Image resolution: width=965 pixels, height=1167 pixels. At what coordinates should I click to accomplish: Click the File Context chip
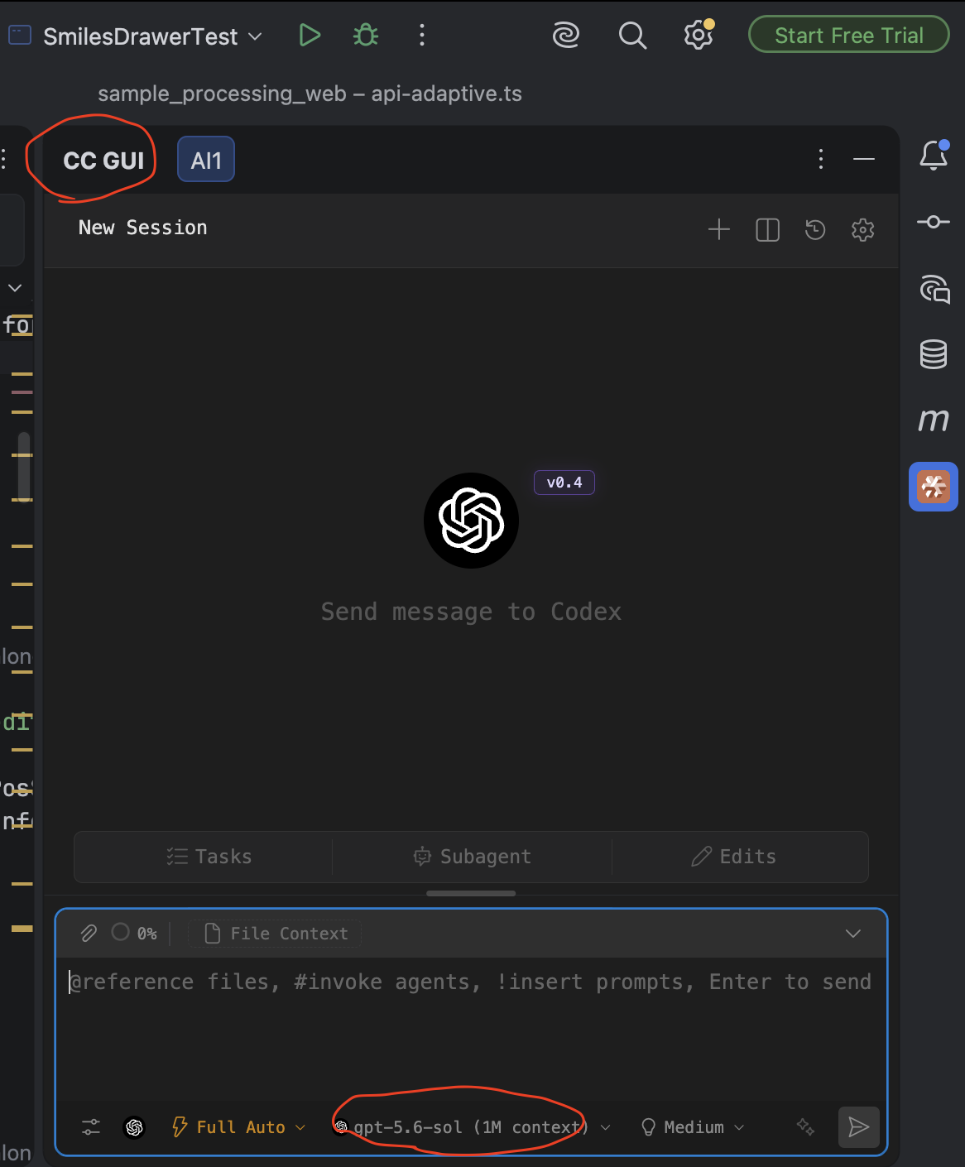click(x=275, y=934)
